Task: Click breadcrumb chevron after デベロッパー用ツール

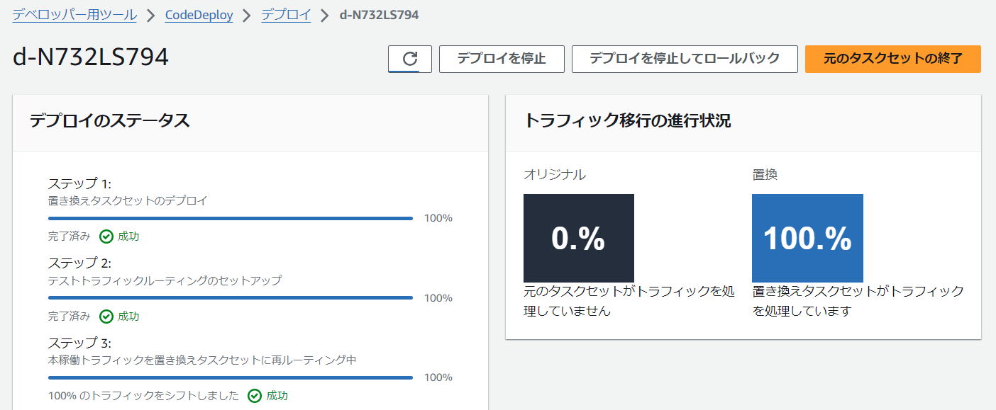Action: [151, 16]
